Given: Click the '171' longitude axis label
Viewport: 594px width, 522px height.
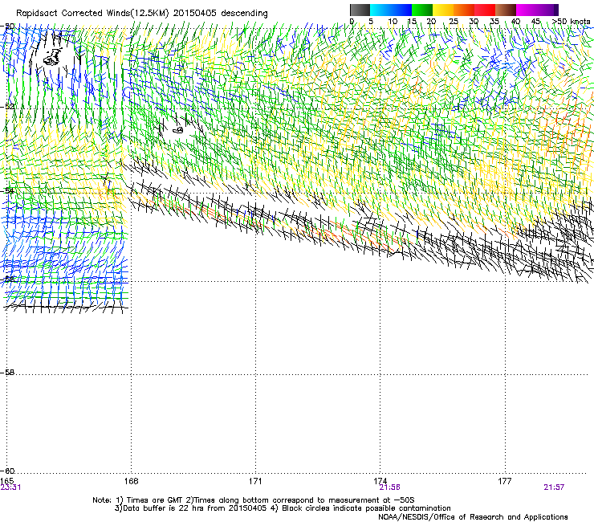Looking at the screenshot, I should pos(255,481).
